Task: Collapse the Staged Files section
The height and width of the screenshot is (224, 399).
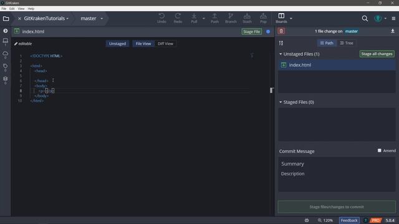Action: [x=281, y=102]
